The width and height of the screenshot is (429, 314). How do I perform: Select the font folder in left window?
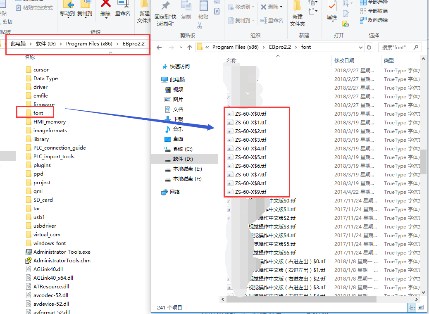(x=38, y=113)
